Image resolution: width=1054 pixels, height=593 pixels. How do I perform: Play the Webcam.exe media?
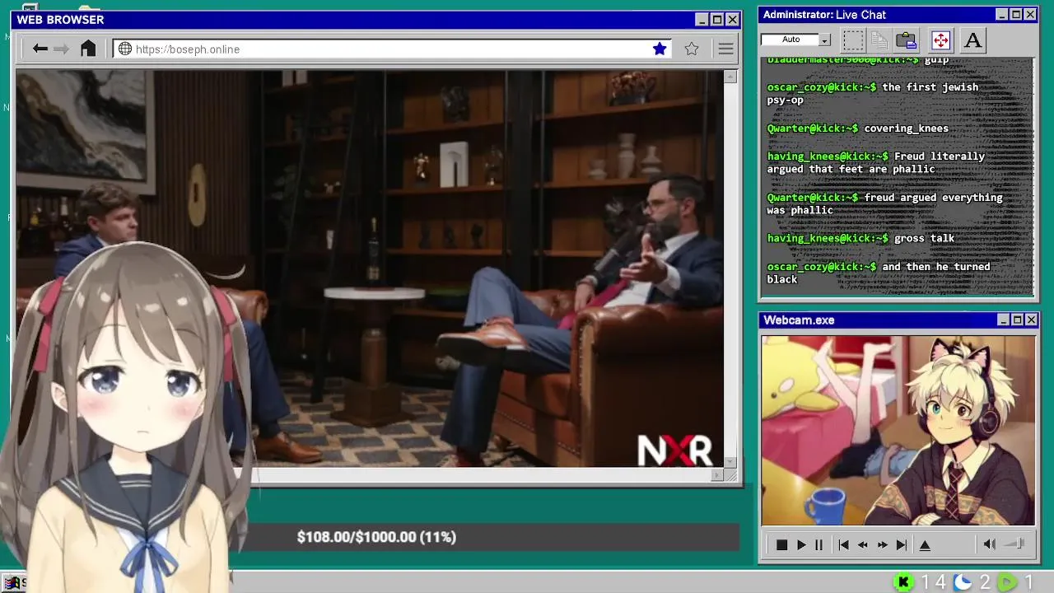[801, 544]
